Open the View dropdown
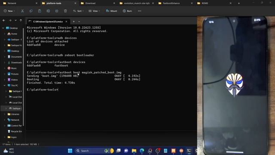Screen dimensions: 275x155 94,11
